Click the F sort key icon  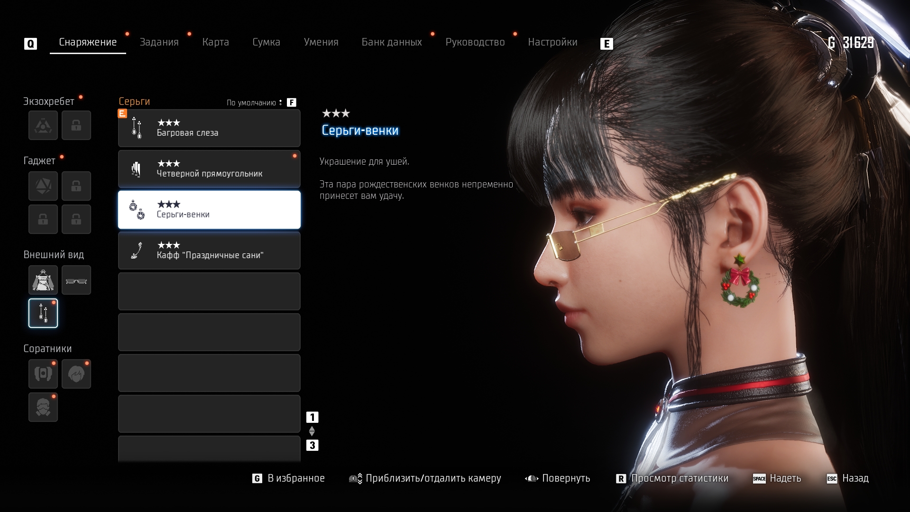click(292, 102)
